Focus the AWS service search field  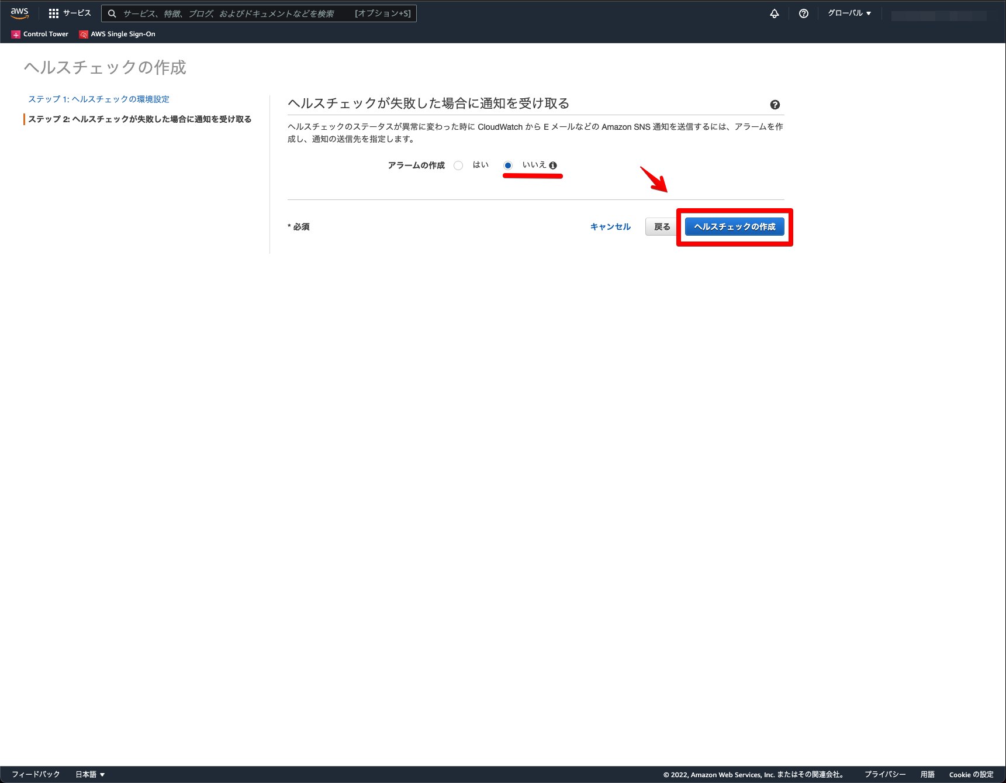[259, 13]
